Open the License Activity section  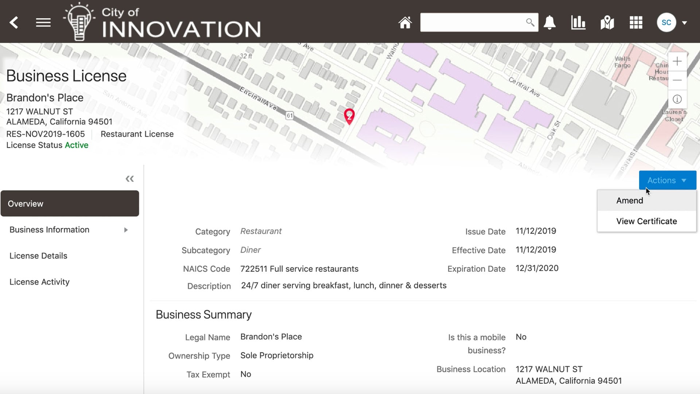click(39, 282)
